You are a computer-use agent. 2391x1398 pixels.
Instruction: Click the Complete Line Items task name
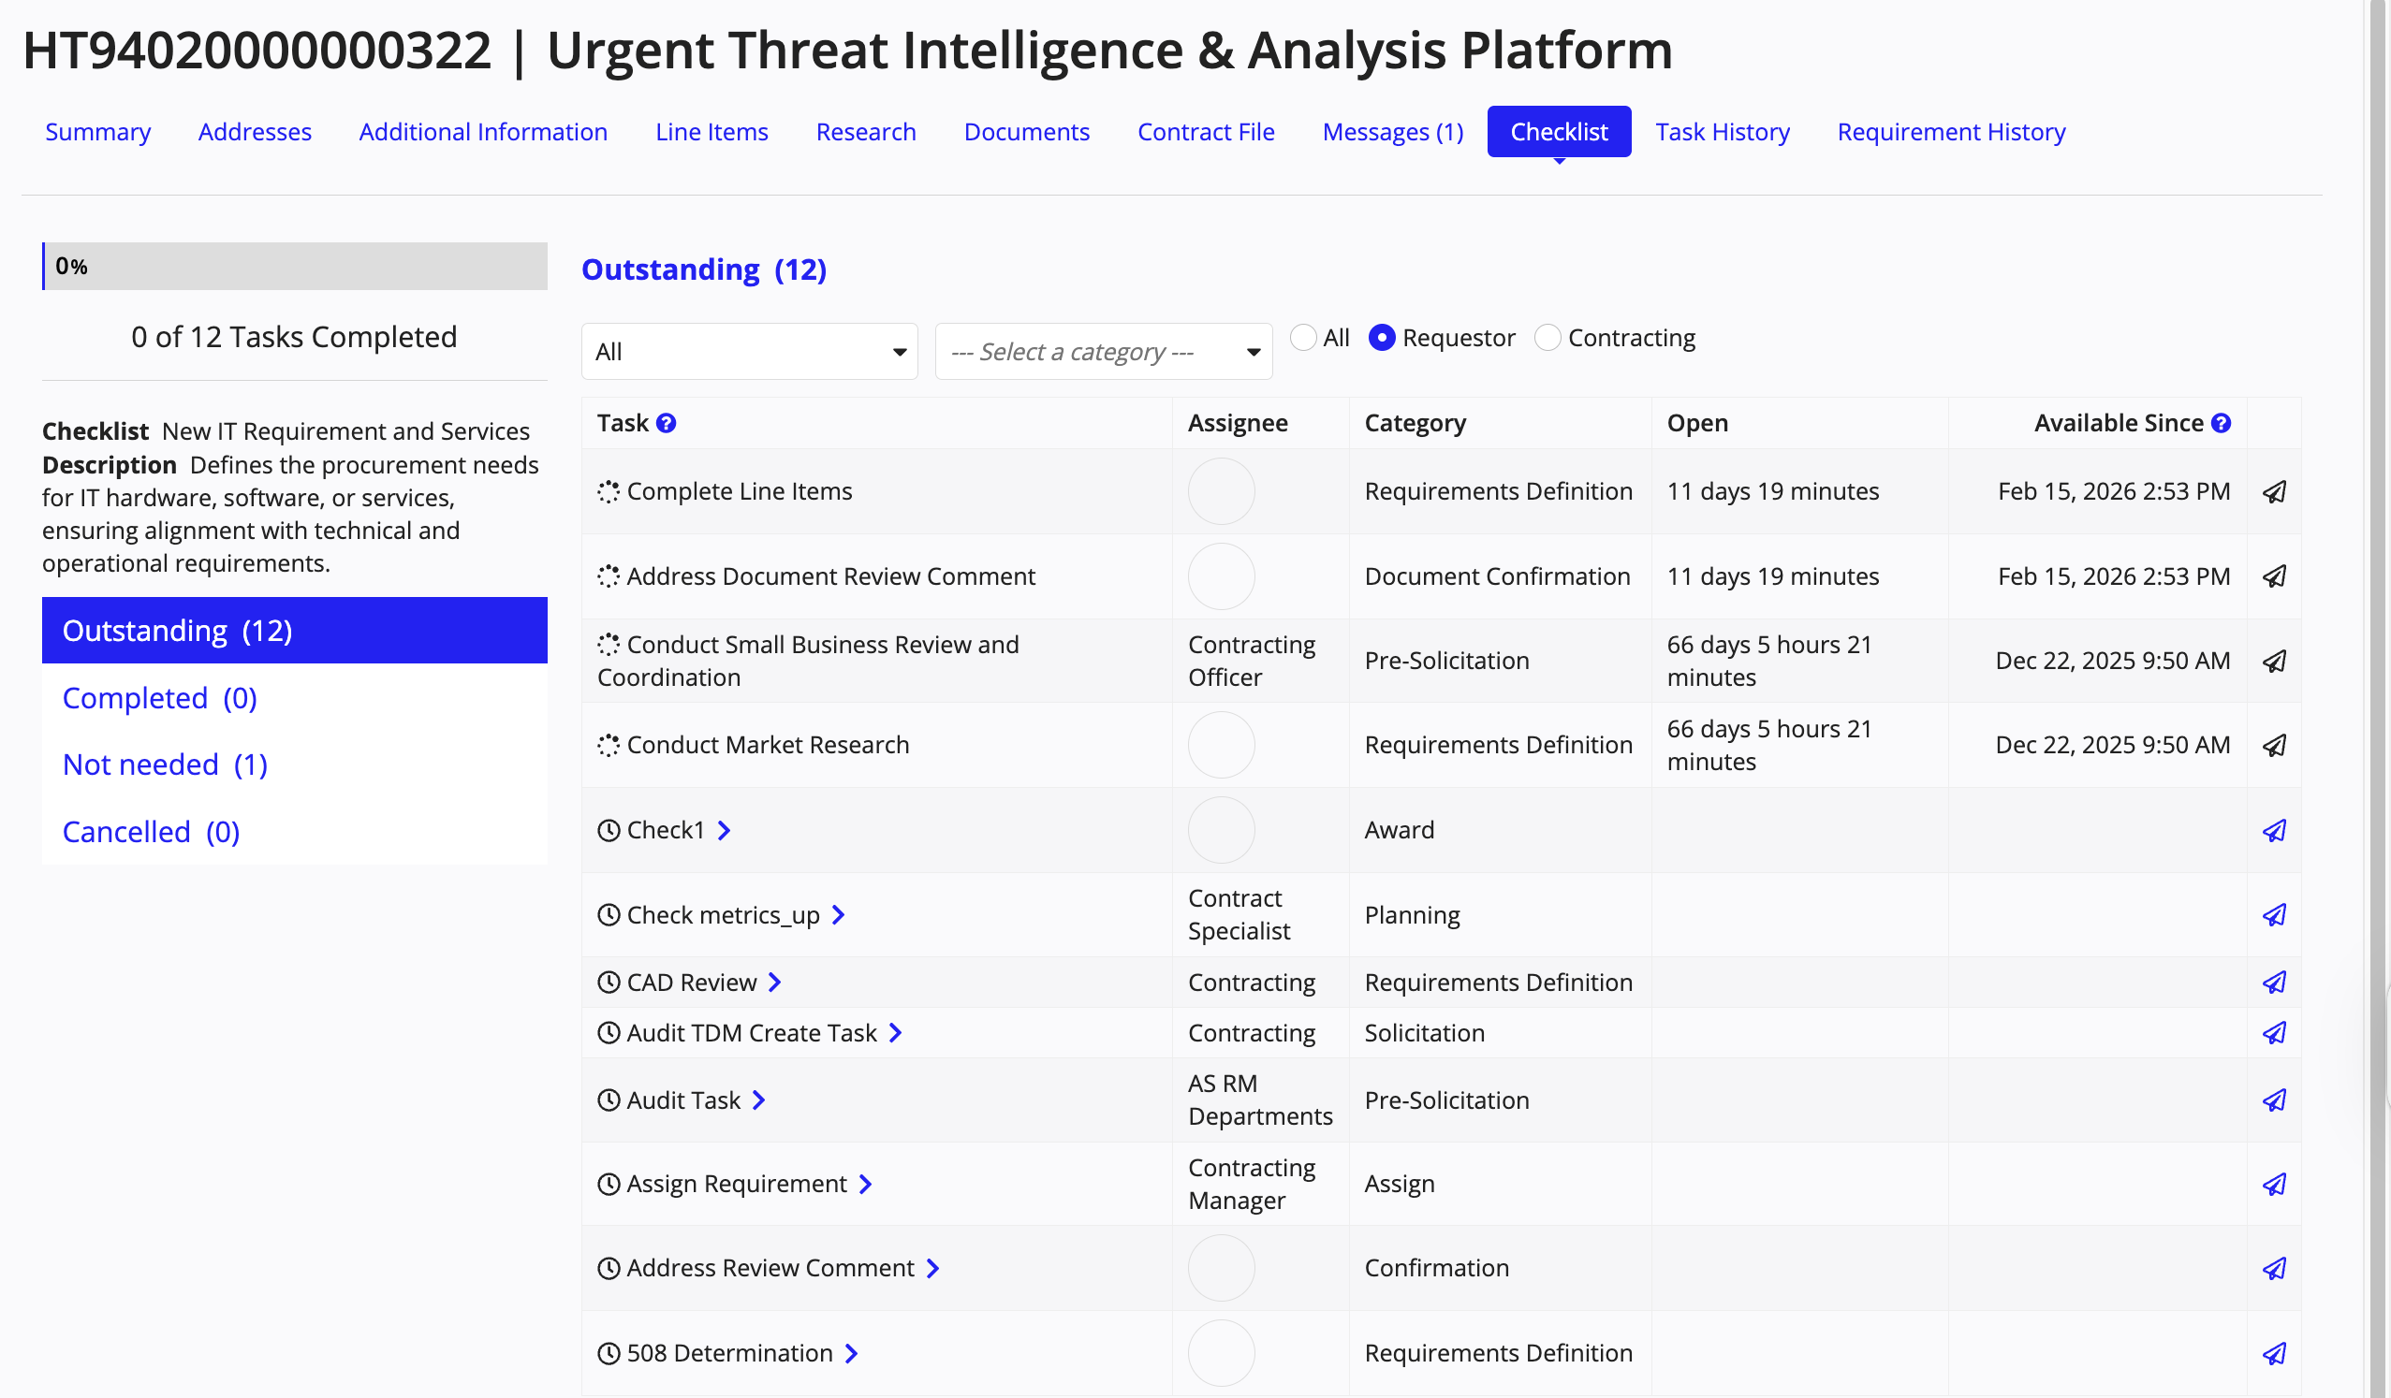pos(740,491)
